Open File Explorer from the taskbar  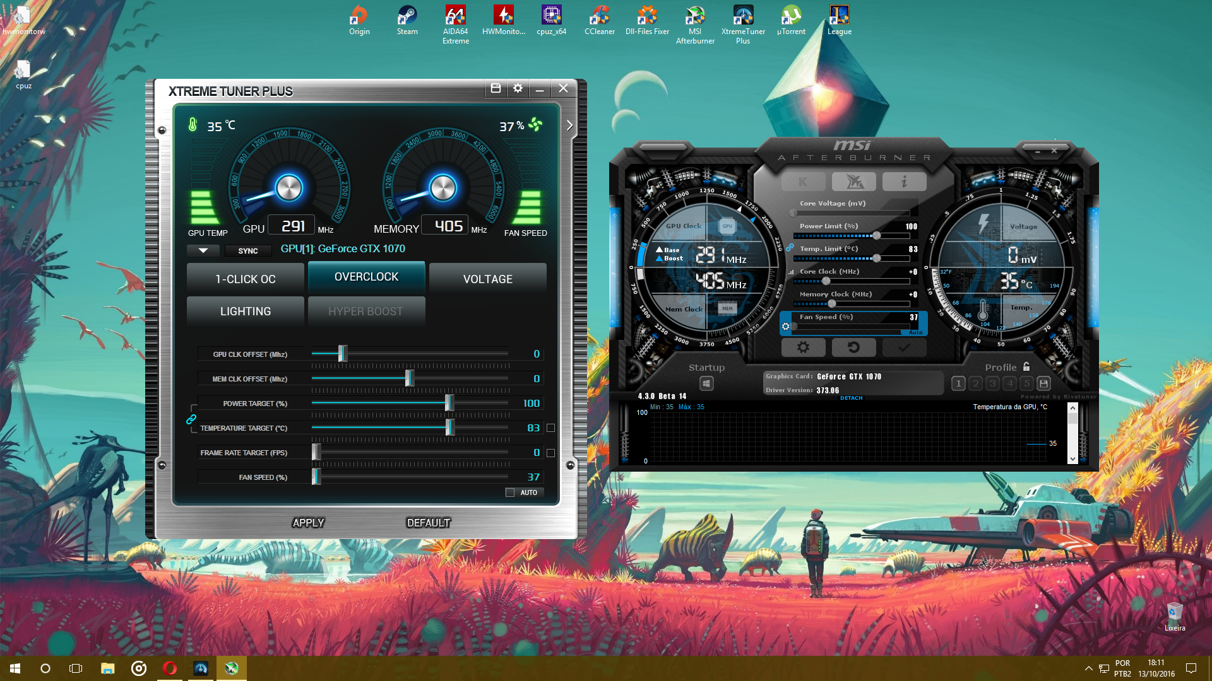(107, 668)
